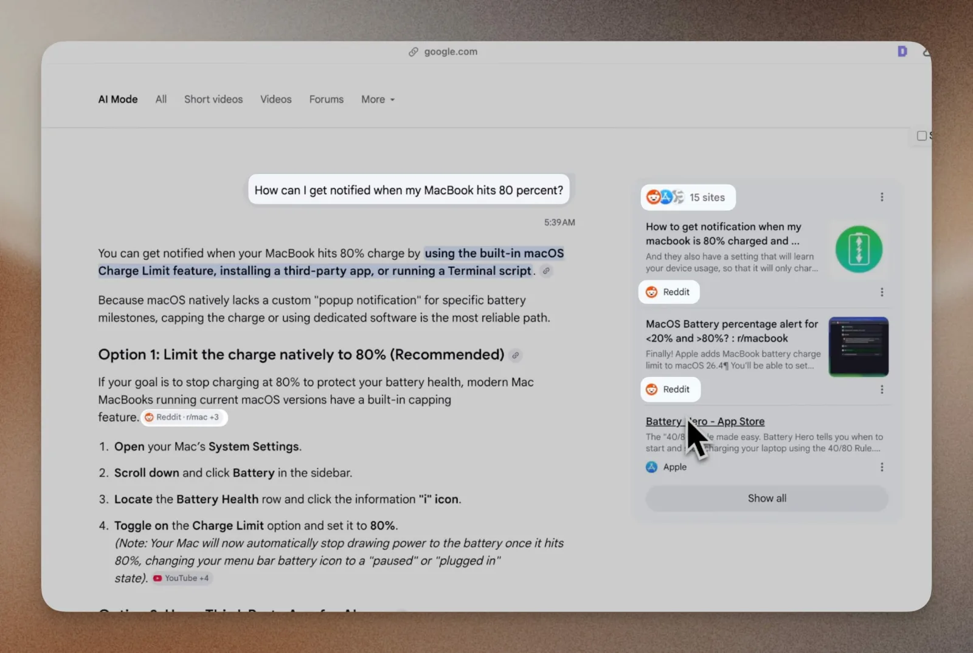Open 'How to get notification when my macbook' result
The height and width of the screenshot is (653, 973).
click(723, 233)
